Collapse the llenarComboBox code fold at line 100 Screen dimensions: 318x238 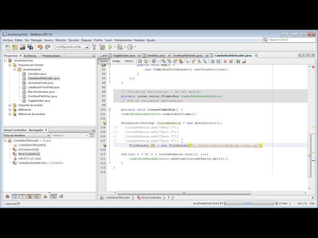coord(109,110)
